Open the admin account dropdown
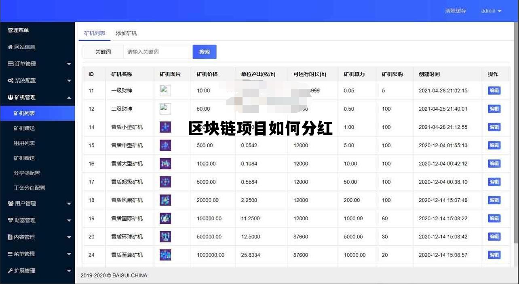519x284 pixels. (x=491, y=11)
